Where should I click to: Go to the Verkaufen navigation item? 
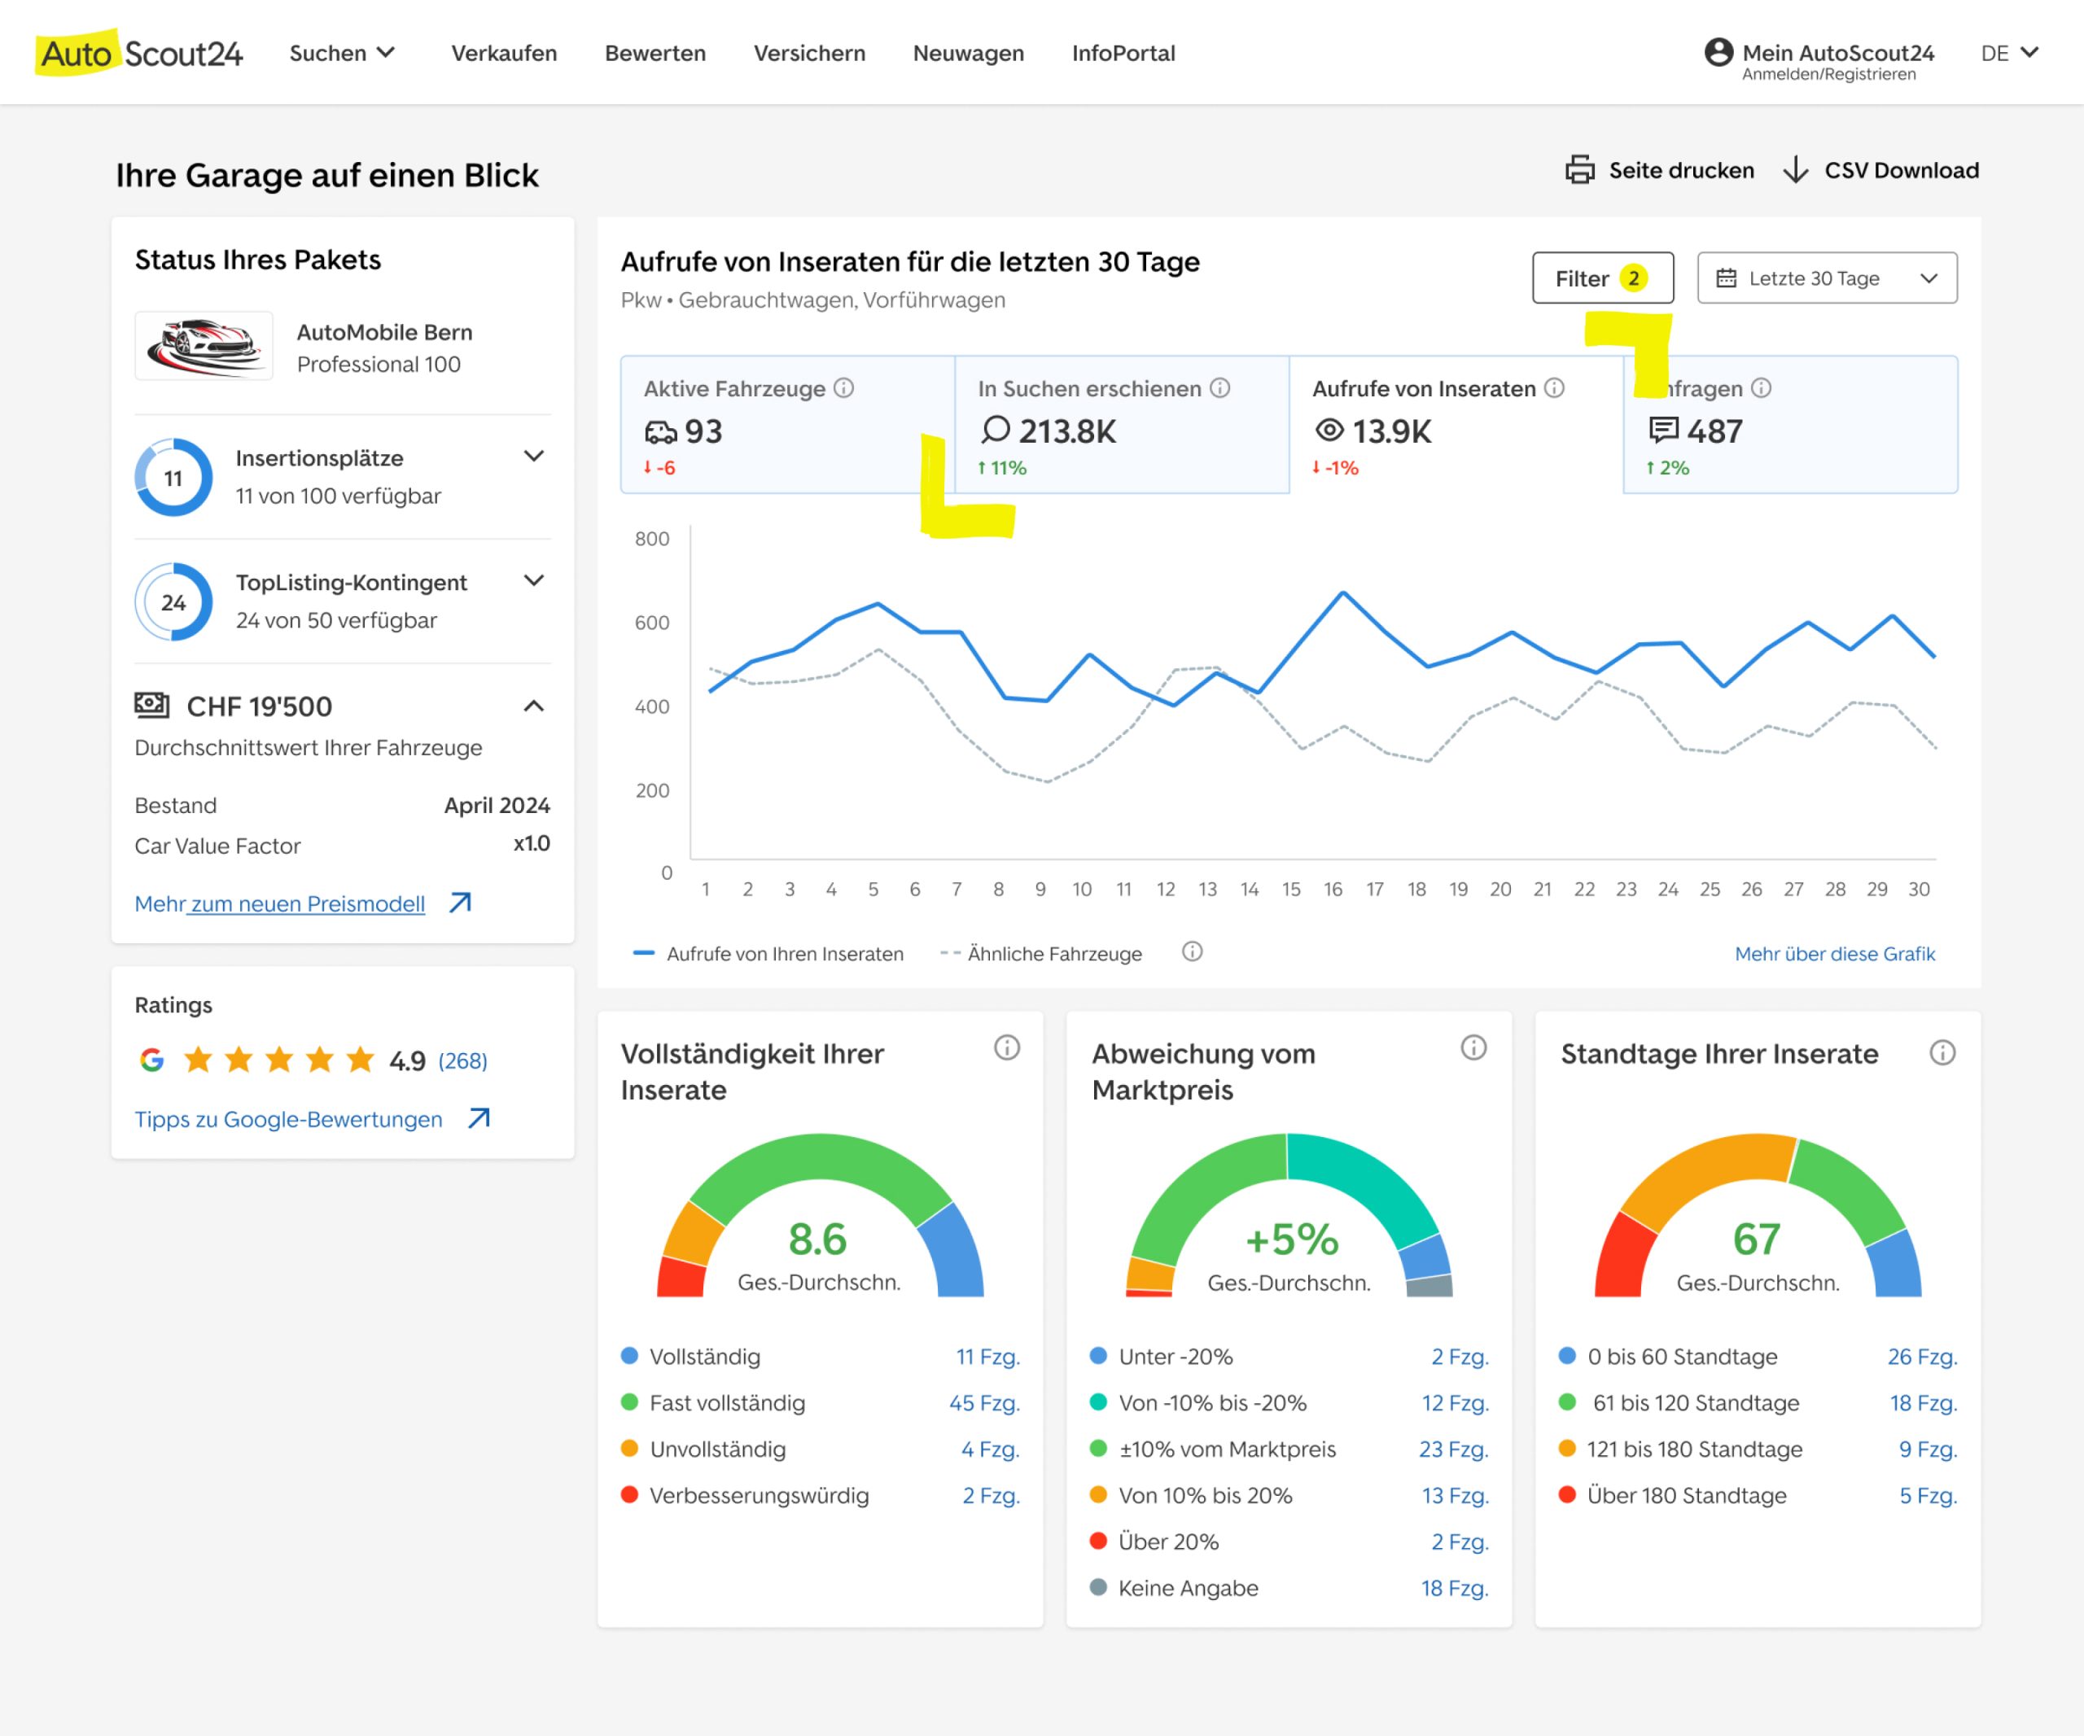pos(503,53)
